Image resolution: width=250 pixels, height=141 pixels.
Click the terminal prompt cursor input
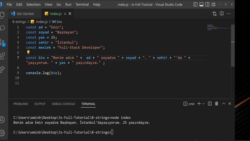pos(112,132)
